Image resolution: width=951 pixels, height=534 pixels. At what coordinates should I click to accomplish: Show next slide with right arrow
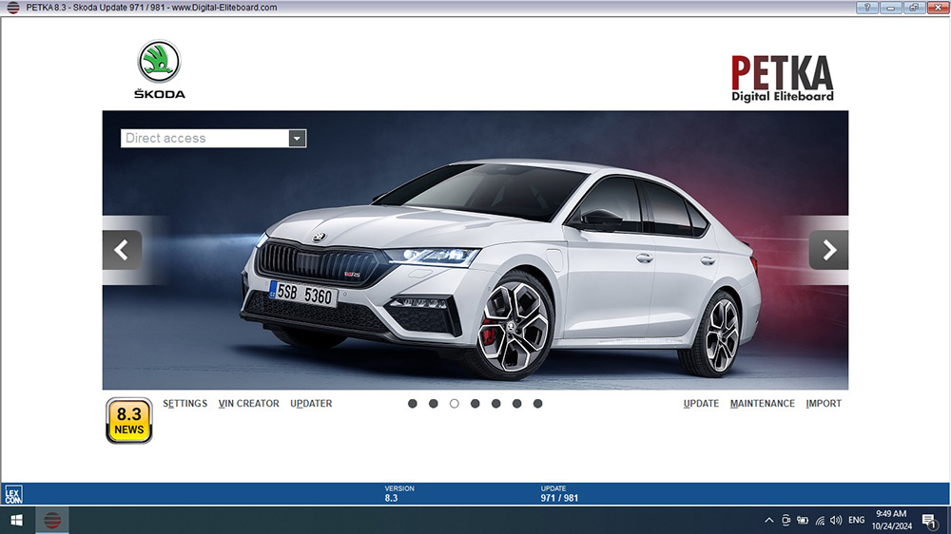[x=828, y=250]
